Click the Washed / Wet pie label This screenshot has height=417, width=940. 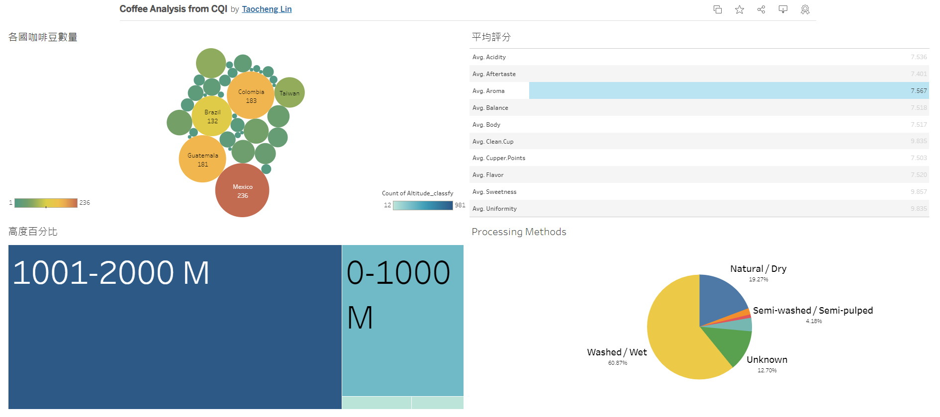click(617, 352)
